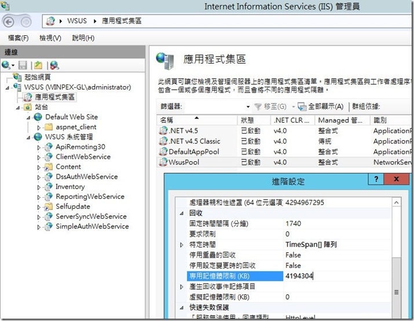
Task: Click the WSUS server node icon
Action: click(x=17, y=87)
